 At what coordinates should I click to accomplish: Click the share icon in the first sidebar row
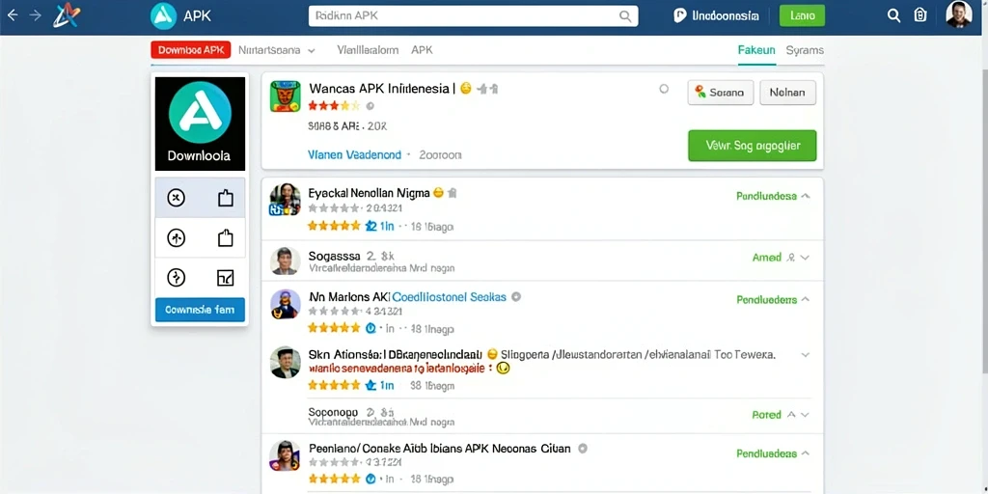click(x=226, y=199)
